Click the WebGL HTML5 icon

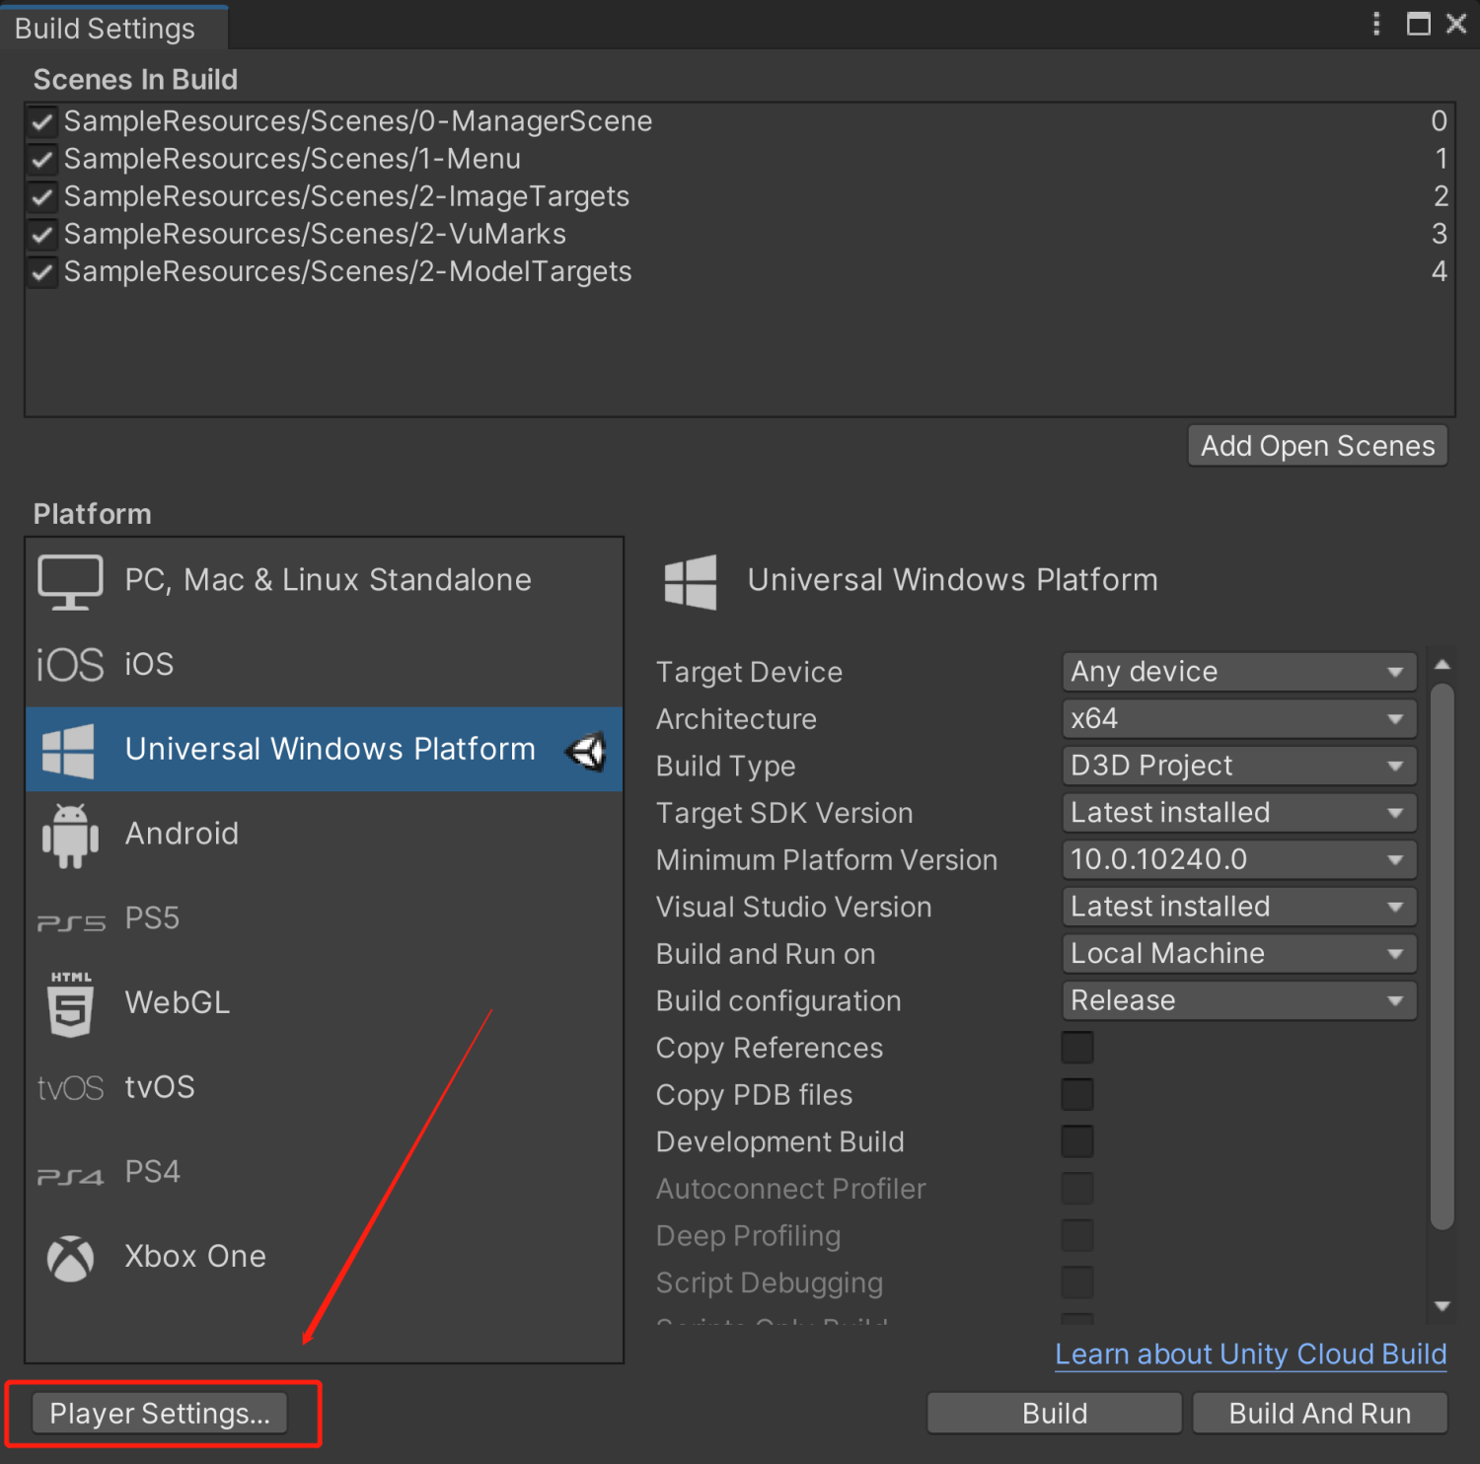(70, 1004)
